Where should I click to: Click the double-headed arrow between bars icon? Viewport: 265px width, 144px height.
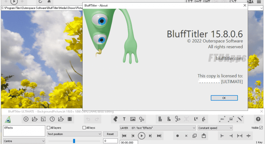(x=240, y=136)
